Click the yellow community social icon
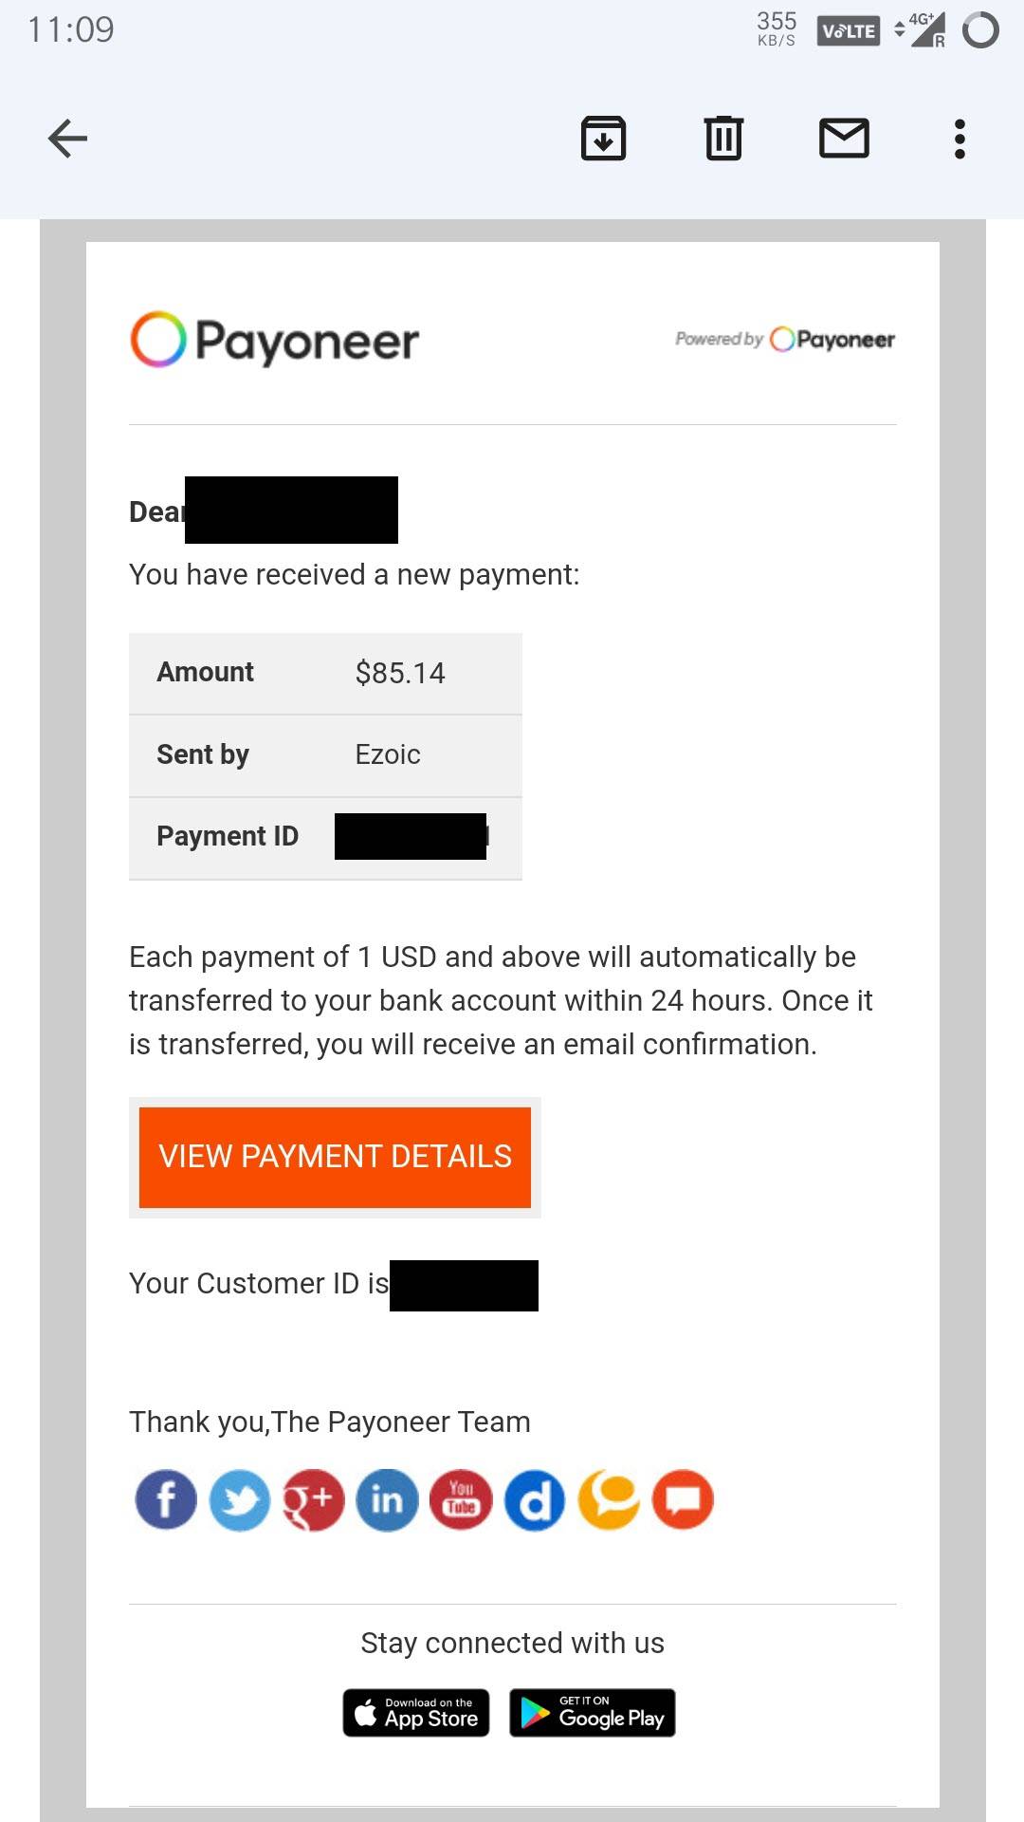The image size is (1024, 1822). (x=609, y=1500)
